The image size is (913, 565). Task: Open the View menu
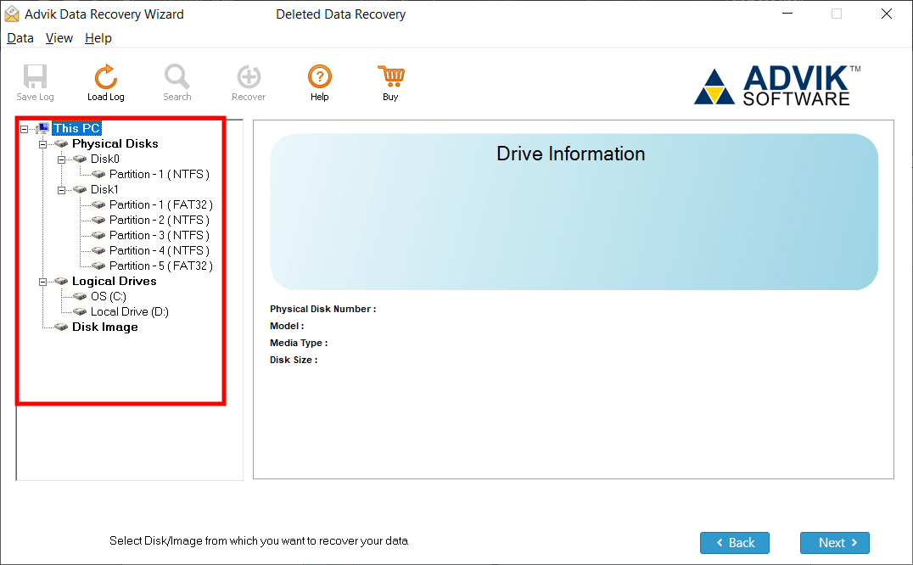coord(59,38)
